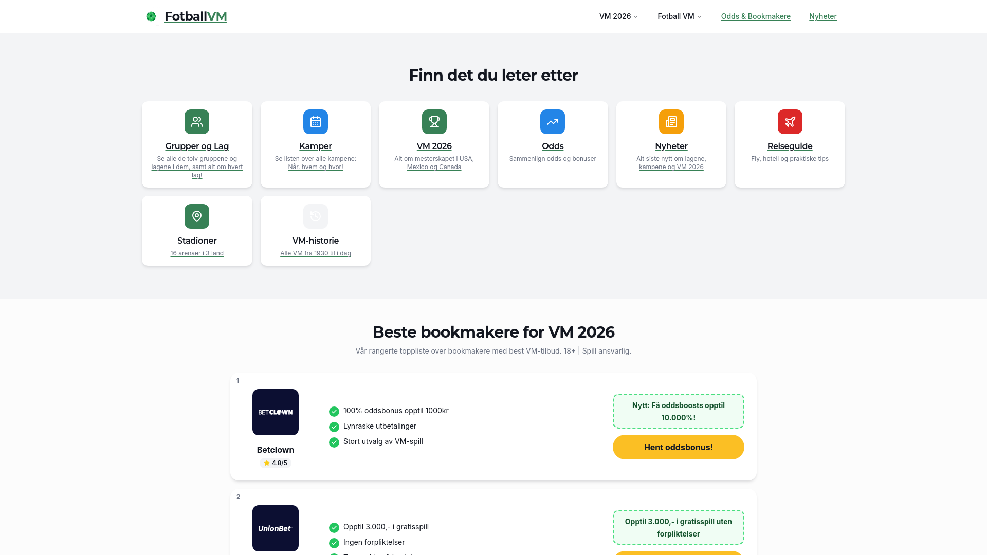Click the UnionBet gratisspill promo box

679,527
